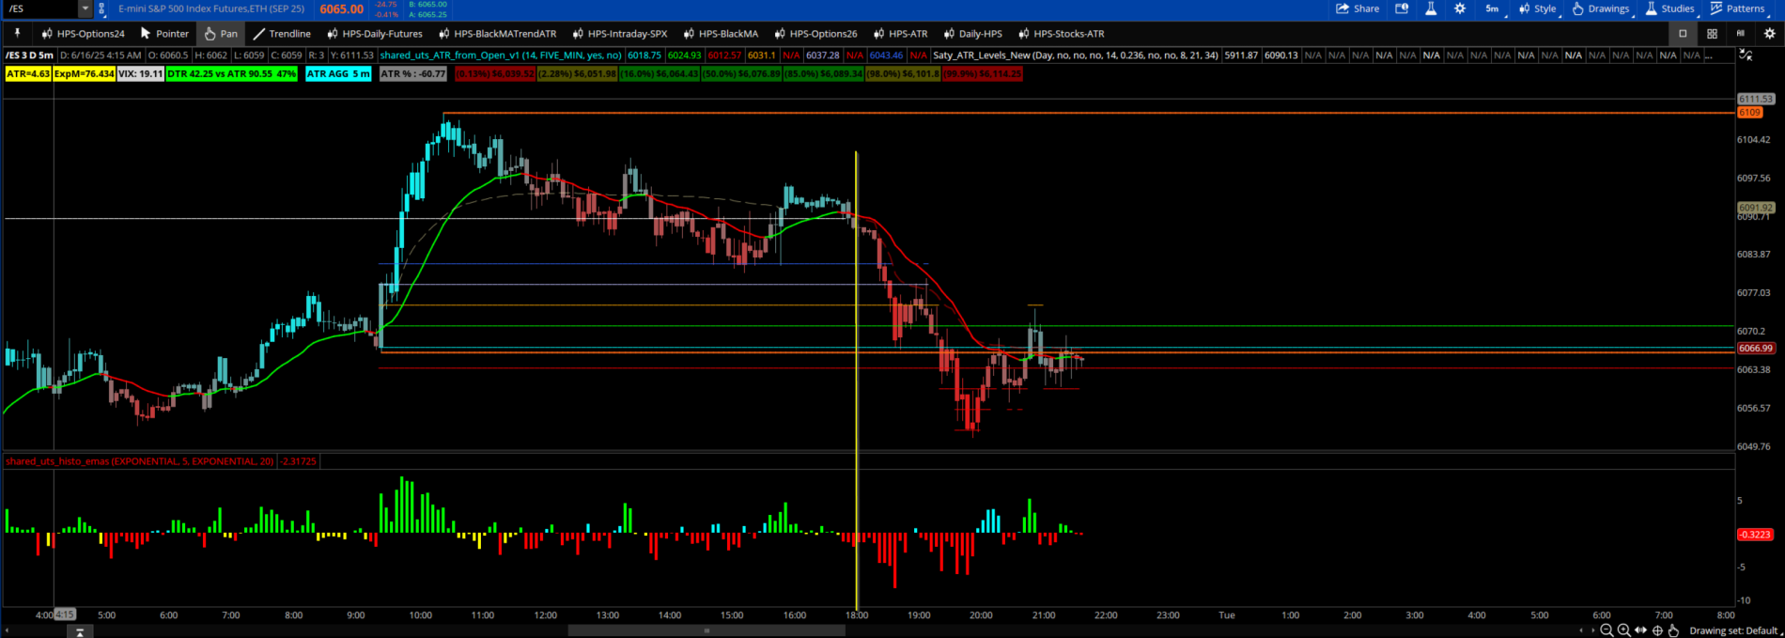The height and width of the screenshot is (638, 1785).
Task: Click shared_uts_ATR_from_Open_v1 study label
Action: click(x=500, y=55)
